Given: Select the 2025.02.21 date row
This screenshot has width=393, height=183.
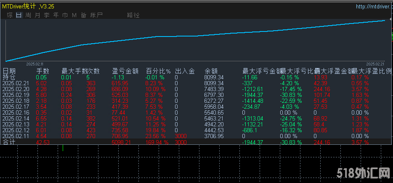Looking at the screenshot, I should click(x=16, y=83).
